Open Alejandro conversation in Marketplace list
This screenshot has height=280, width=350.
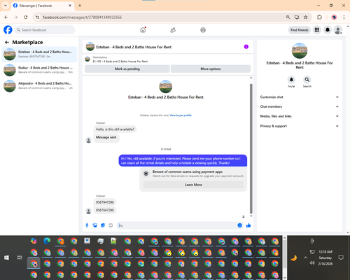click(39, 85)
